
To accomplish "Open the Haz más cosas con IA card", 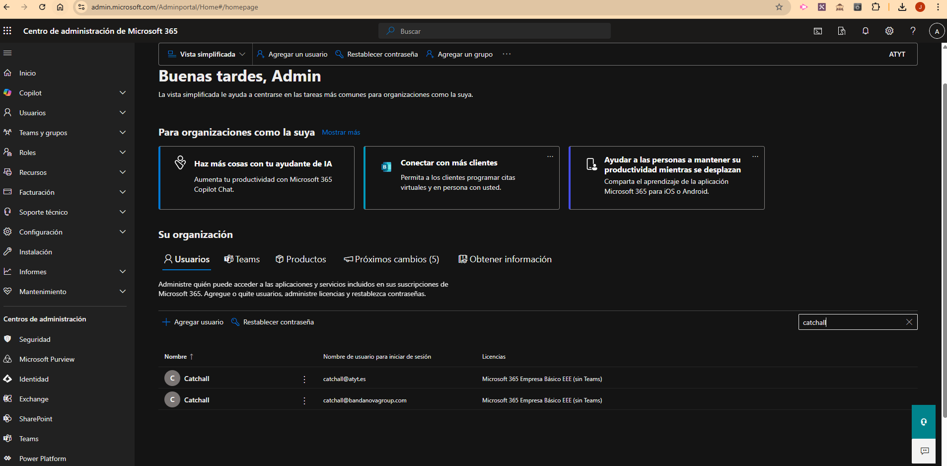I will 256,178.
